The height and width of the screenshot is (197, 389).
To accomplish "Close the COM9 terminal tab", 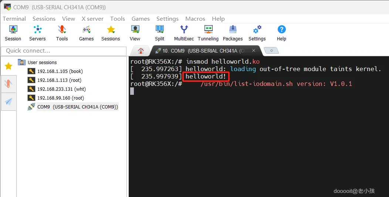I will click(x=254, y=50).
